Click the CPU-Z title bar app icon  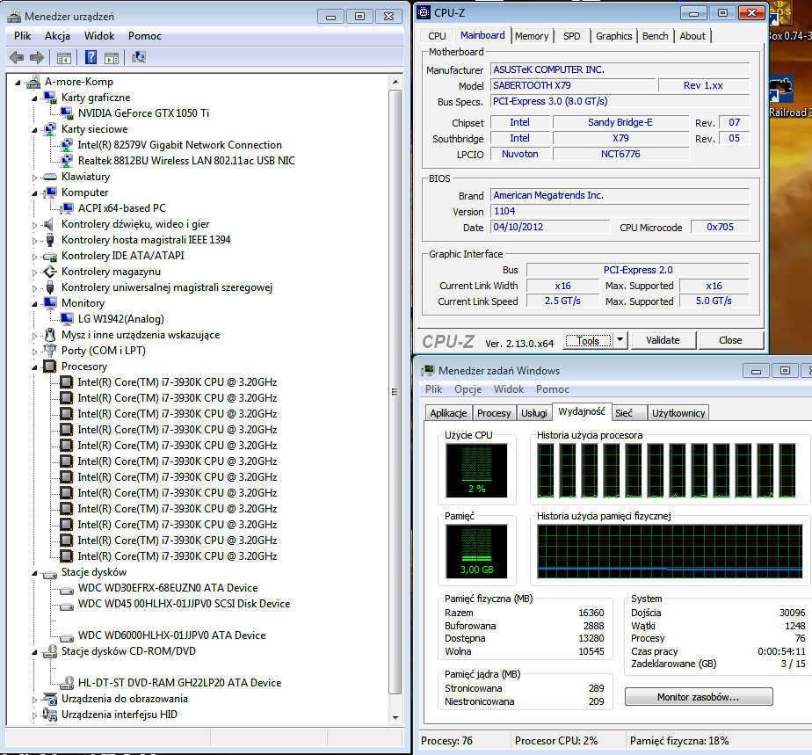point(424,12)
